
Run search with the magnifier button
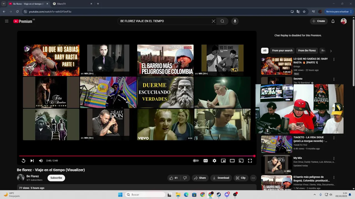pyautogui.click(x=222, y=21)
